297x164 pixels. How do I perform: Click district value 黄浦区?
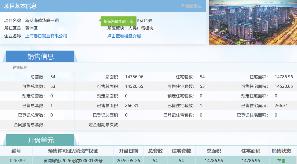pos(31,28)
